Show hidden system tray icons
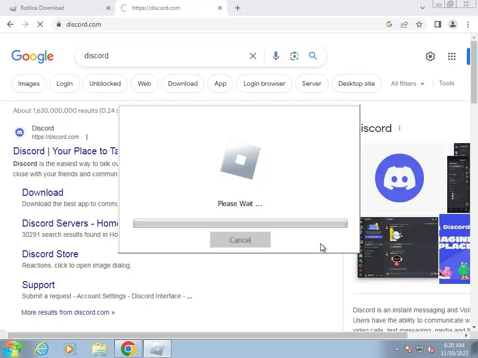This screenshot has width=478, height=358. pyautogui.click(x=397, y=349)
